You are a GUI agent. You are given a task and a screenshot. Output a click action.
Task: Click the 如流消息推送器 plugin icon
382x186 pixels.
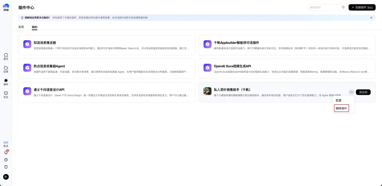[x=27, y=44]
